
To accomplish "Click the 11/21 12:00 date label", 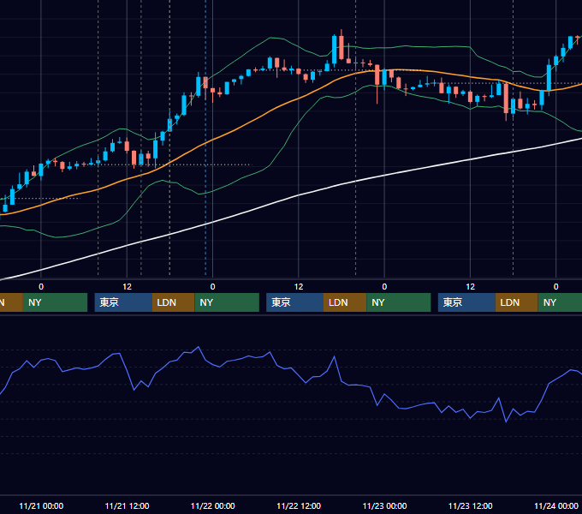I will 127,505.
